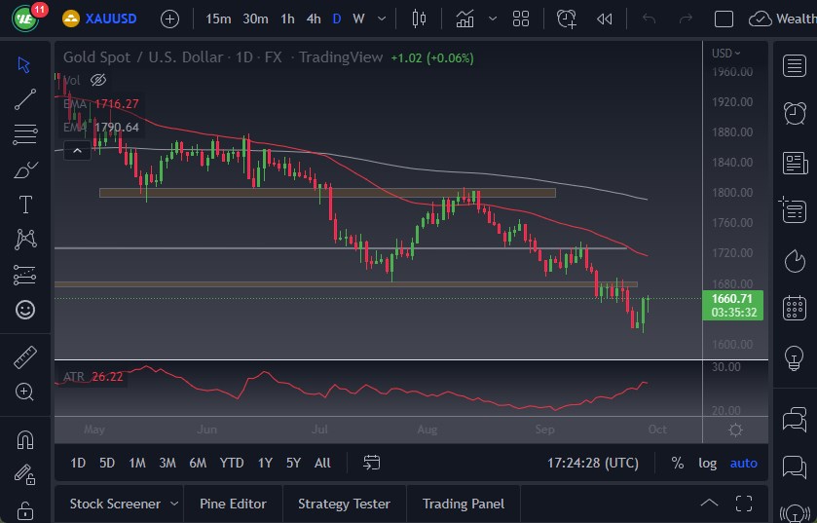
Task: Open the emoji icons tool
Action: coord(25,310)
